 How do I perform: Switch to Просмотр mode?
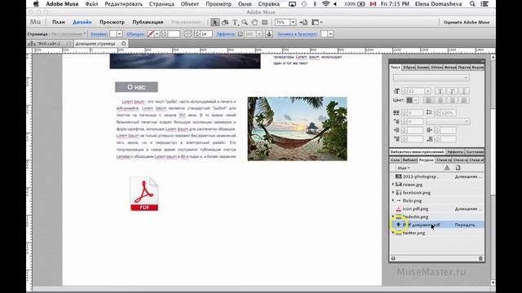(x=112, y=22)
